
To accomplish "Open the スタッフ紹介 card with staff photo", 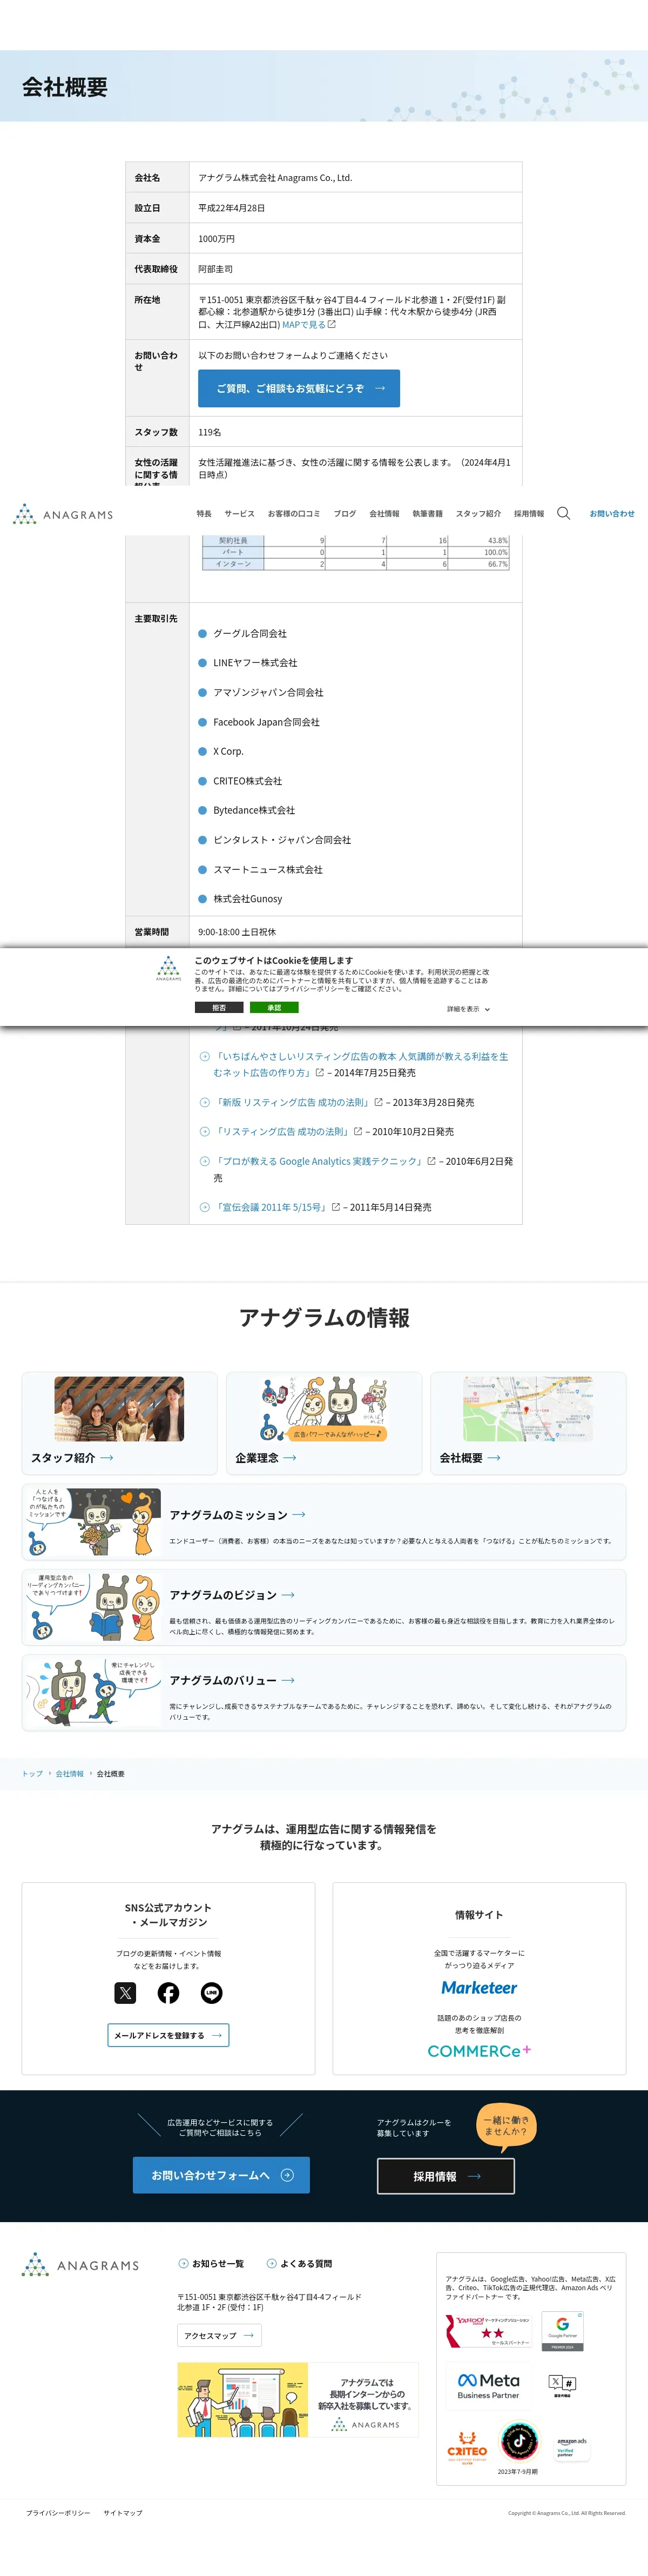I will click(x=119, y=1422).
